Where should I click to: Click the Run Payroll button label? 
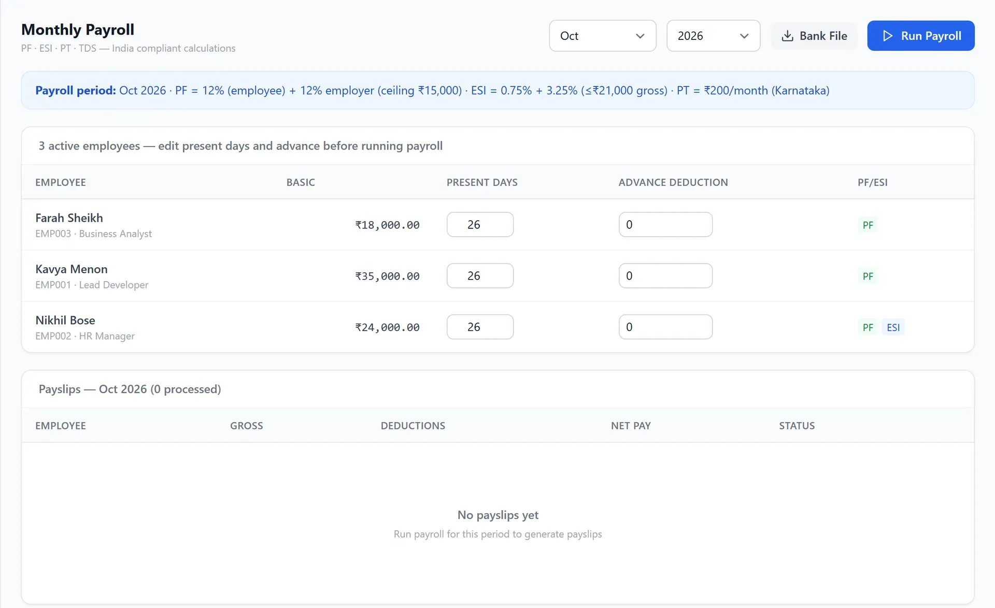click(x=931, y=36)
